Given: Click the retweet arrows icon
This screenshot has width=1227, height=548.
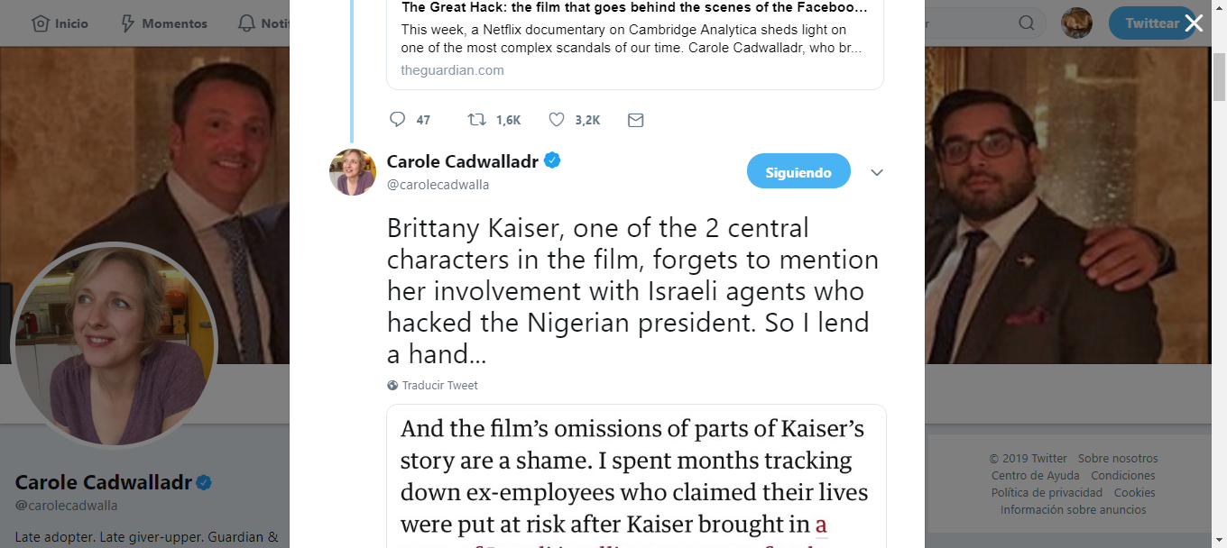Looking at the screenshot, I should 476,120.
